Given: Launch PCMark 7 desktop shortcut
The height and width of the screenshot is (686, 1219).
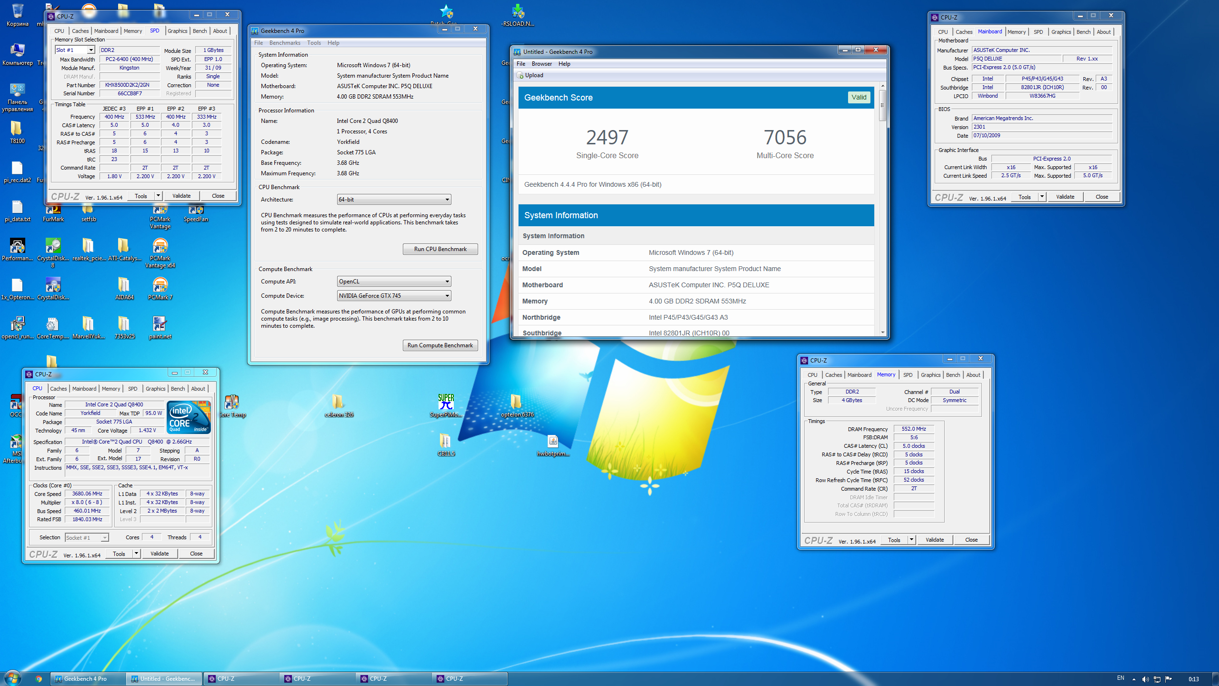Looking at the screenshot, I should tap(160, 289).
